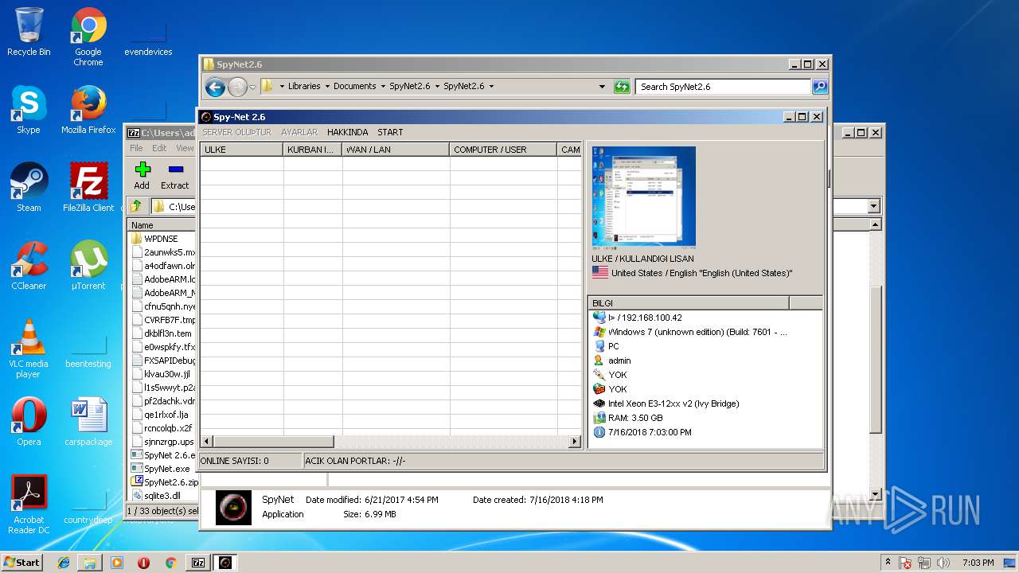Open Google Chrome desktop icon
Screen dimensions: 1019x573
tap(88, 37)
